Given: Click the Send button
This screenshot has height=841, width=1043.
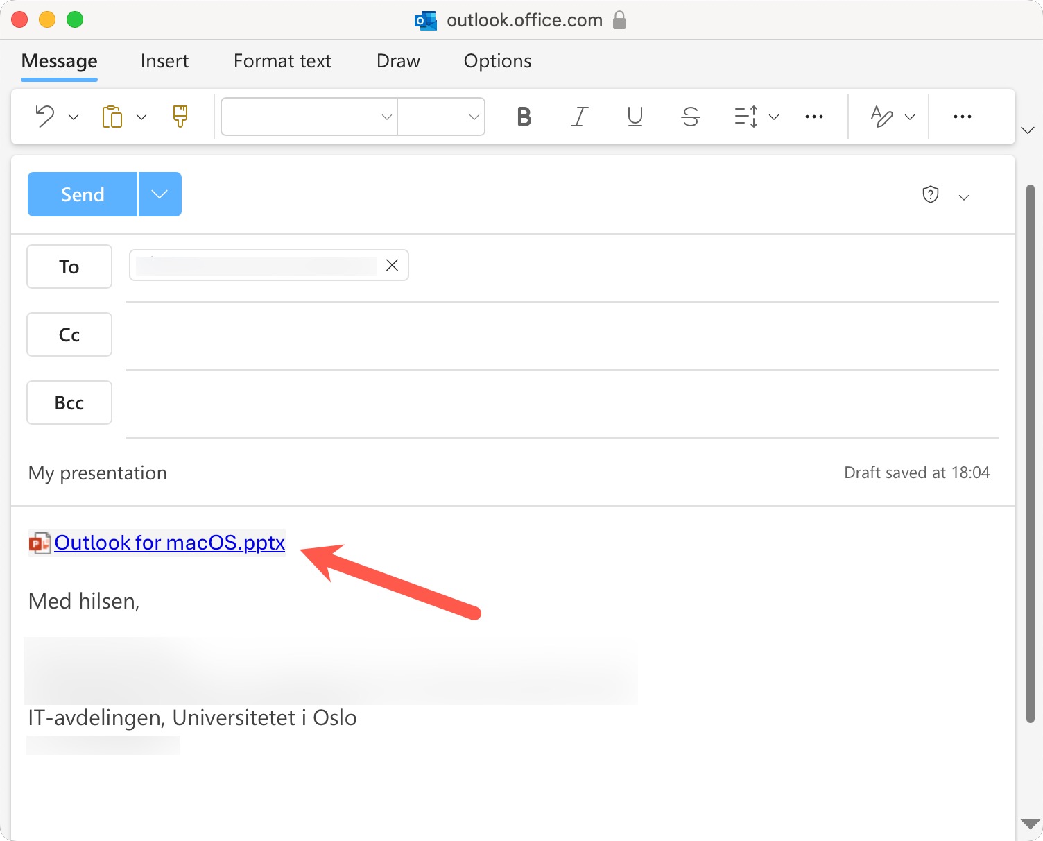Looking at the screenshot, I should click(83, 194).
